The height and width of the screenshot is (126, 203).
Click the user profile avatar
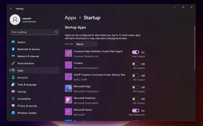(x=15, y=20)
